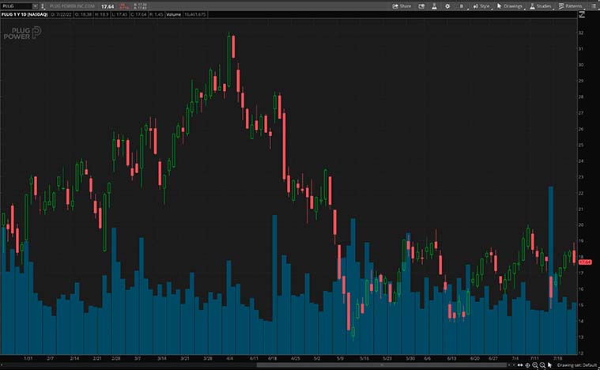The height and width of the screenshot is (370, 600).
Task: Open the Studies menu
Action: 540,6
